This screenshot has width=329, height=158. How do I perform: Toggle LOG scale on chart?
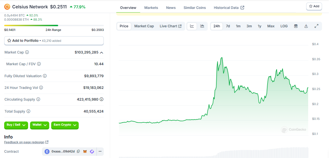pos(284,26)
